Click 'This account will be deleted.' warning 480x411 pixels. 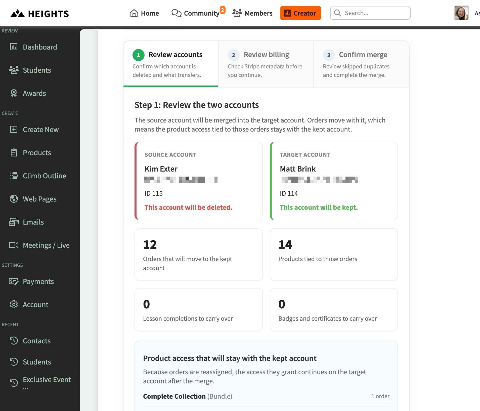pyautogui.click(x=188, y=208)
